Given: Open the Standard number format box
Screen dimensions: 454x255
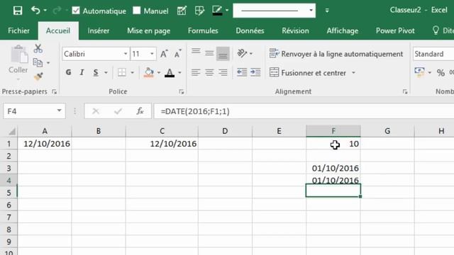Looking at the screenshot, I should (433, 54).
